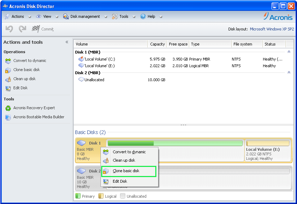This screenshot has width=297, height=204.
Task: Collapse the Disk 2 (MBR) volume group
Action: [289, 72]
